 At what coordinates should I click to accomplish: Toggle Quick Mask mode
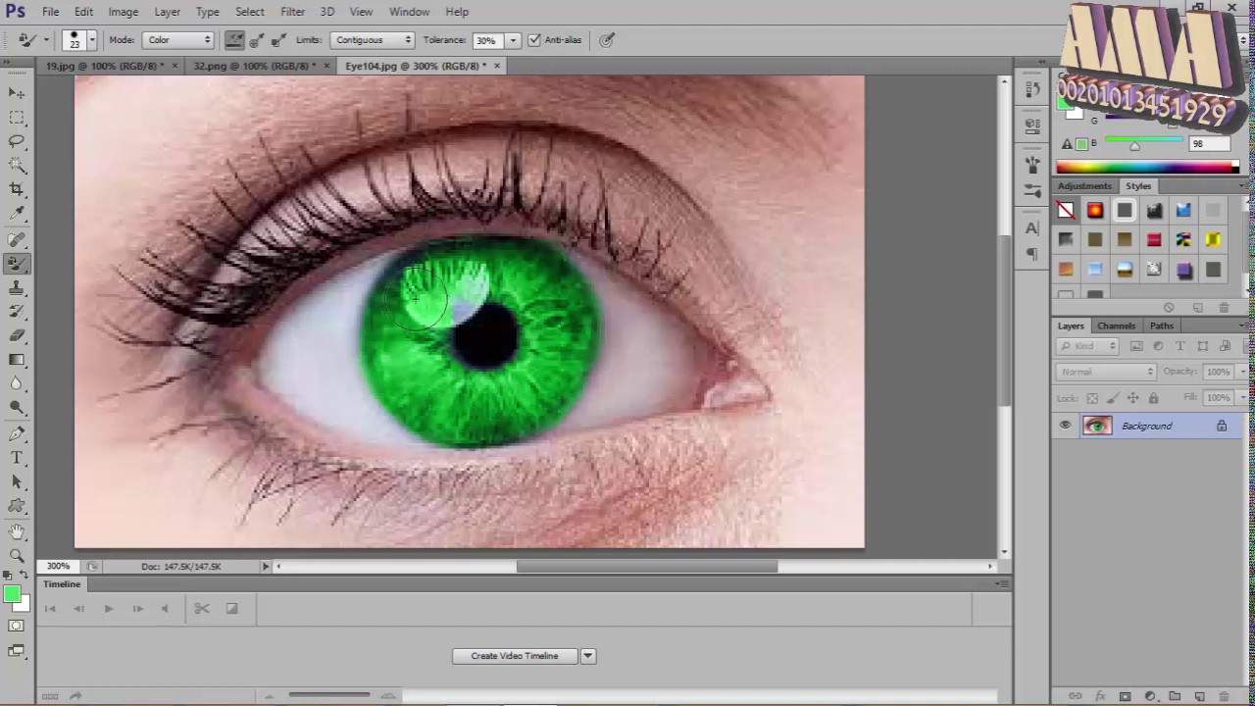coord(17,626)
